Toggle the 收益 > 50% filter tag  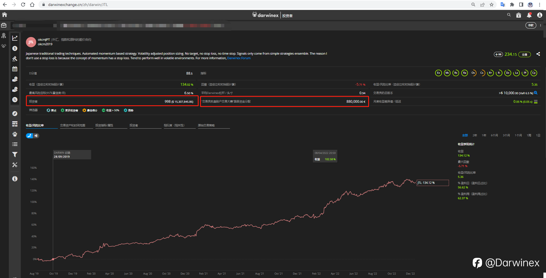[x=111, y=110]
